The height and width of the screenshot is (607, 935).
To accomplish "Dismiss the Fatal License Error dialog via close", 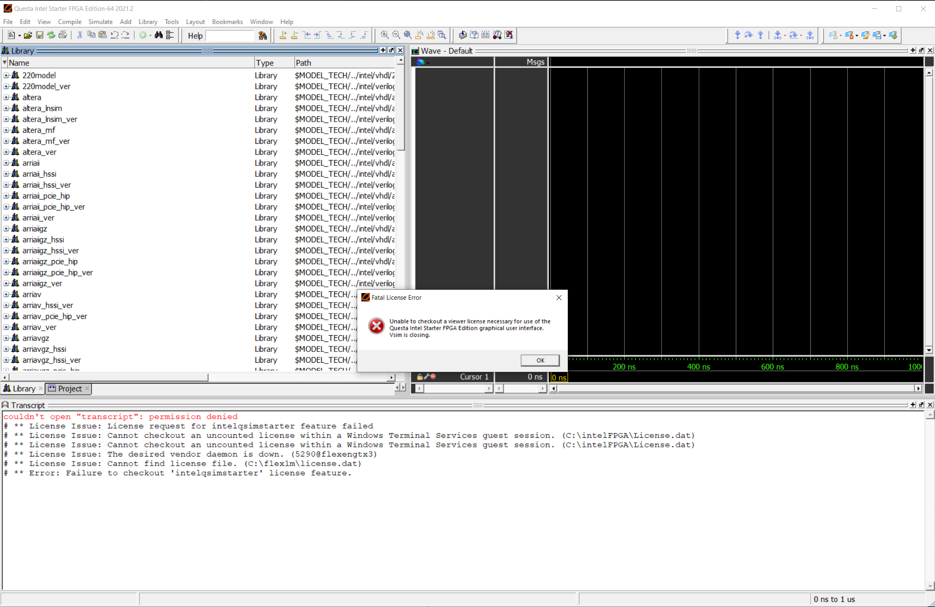I will [559, 298].
